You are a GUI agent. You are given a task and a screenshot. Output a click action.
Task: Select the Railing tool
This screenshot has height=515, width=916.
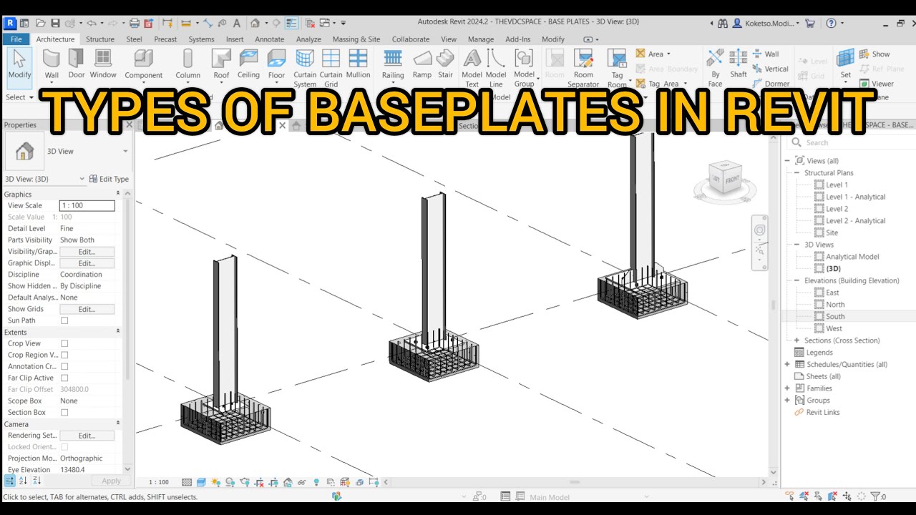coord(393,64)
